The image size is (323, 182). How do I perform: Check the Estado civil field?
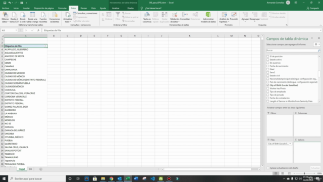click(x=268, y=75)
